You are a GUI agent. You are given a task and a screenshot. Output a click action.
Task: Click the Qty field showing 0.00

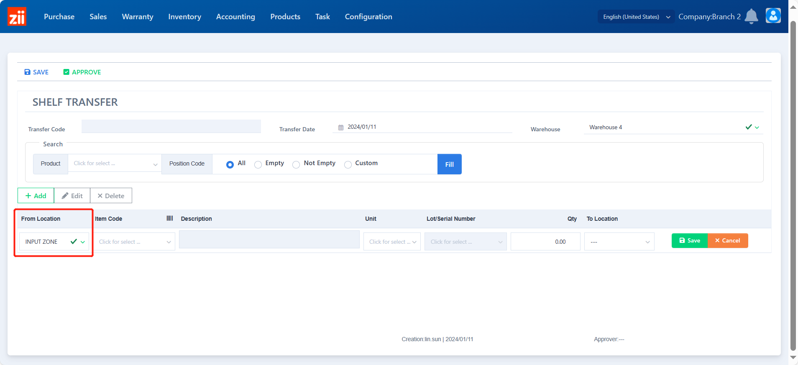click(545, 242)
